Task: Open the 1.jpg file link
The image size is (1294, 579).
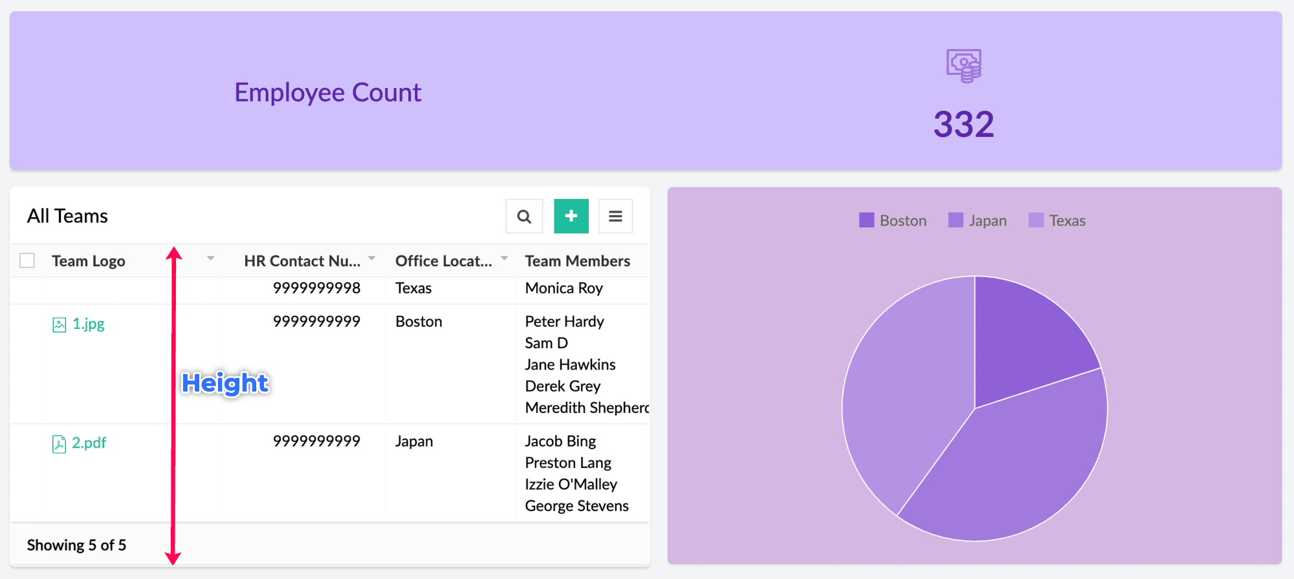Action: click(89, 324)
